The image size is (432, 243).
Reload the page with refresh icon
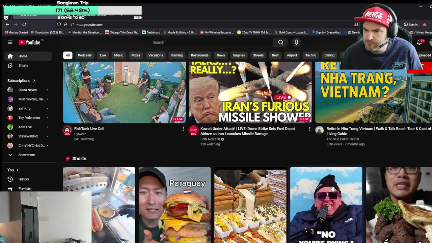(x=24, y=24)
